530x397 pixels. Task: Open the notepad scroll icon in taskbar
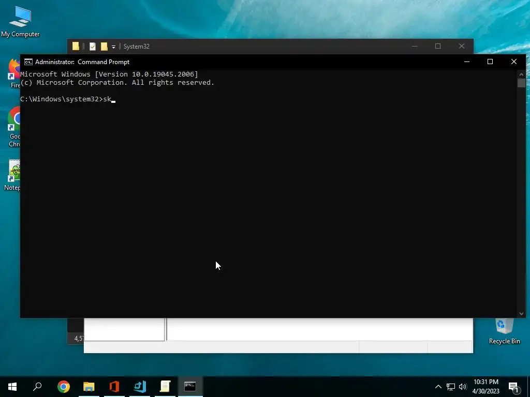point(165,387)
